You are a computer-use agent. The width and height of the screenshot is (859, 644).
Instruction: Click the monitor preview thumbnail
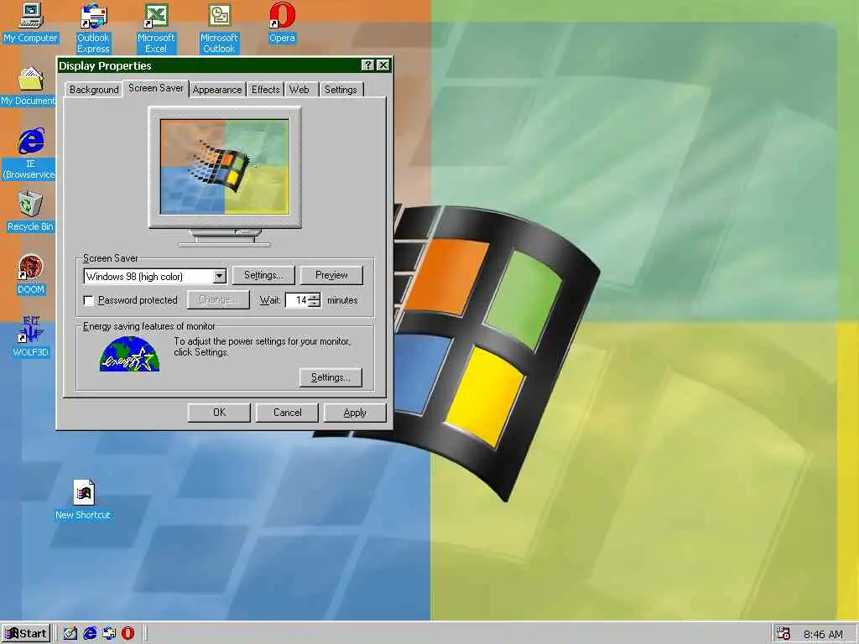[x=225, y=167]
